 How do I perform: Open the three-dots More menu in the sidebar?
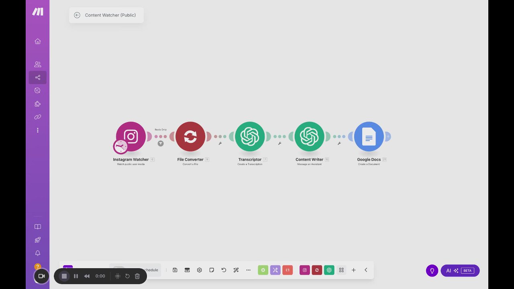[x=38, y=130]
